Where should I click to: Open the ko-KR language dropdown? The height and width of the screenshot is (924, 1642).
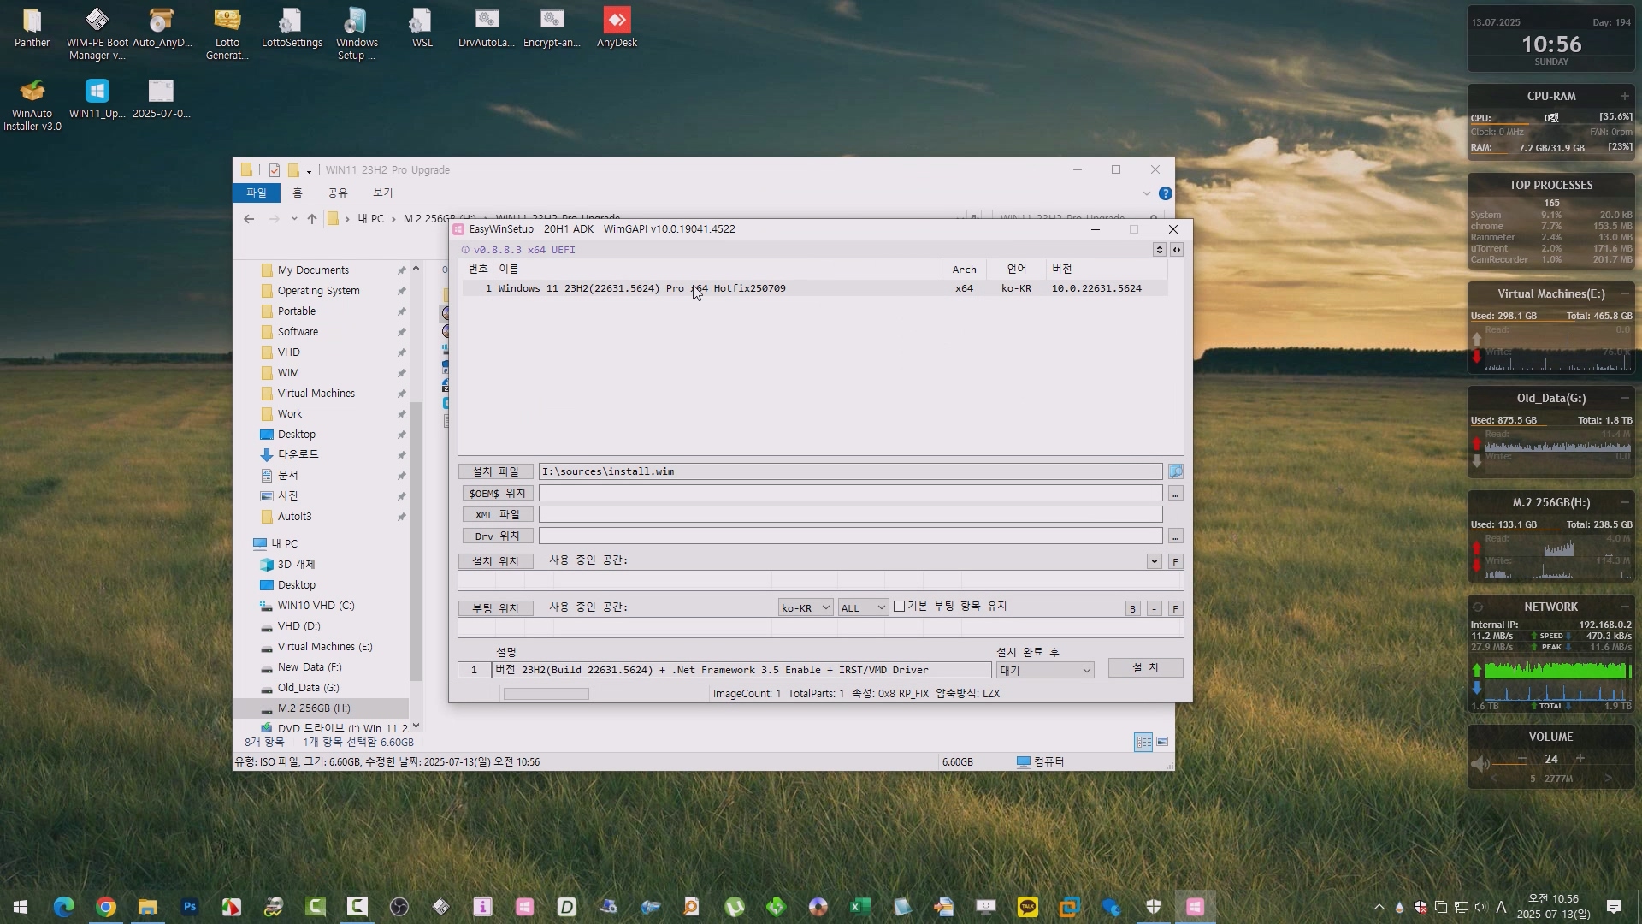pos(805,607)
